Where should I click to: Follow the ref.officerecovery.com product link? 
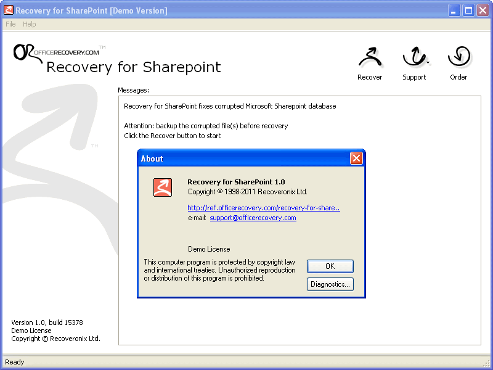pos(264,208)
